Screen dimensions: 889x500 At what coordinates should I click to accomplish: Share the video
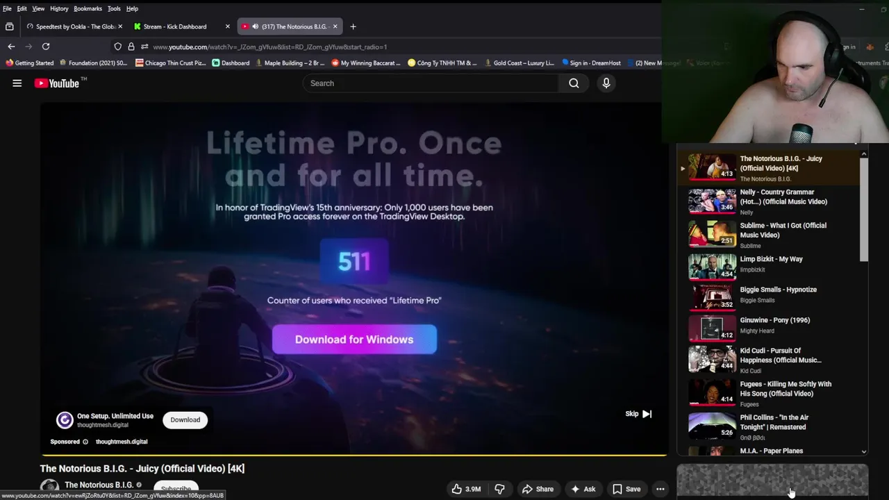[538, 489]
